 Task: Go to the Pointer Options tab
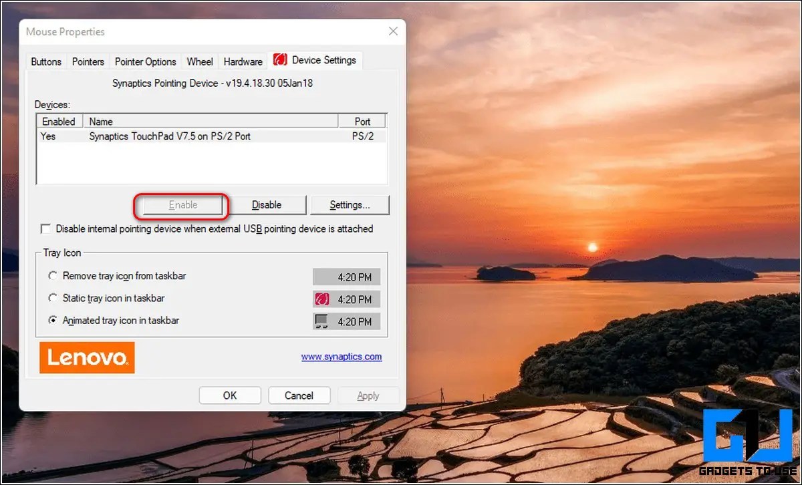pos(145,61)
